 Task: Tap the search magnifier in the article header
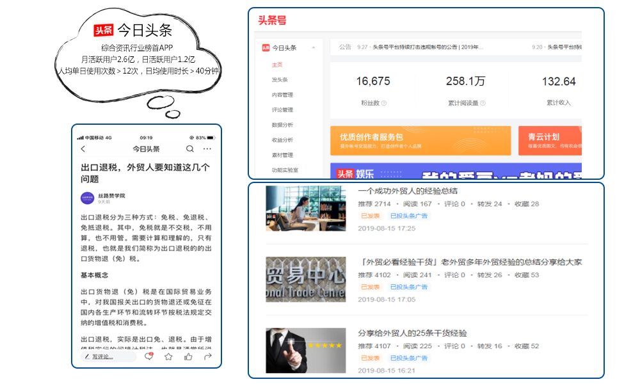tap(189, 149)
